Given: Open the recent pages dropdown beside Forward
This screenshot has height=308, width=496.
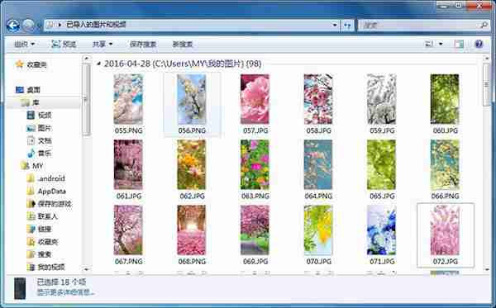Looking at the screenshot, I should pyautogui.click(x=39, y=26).
